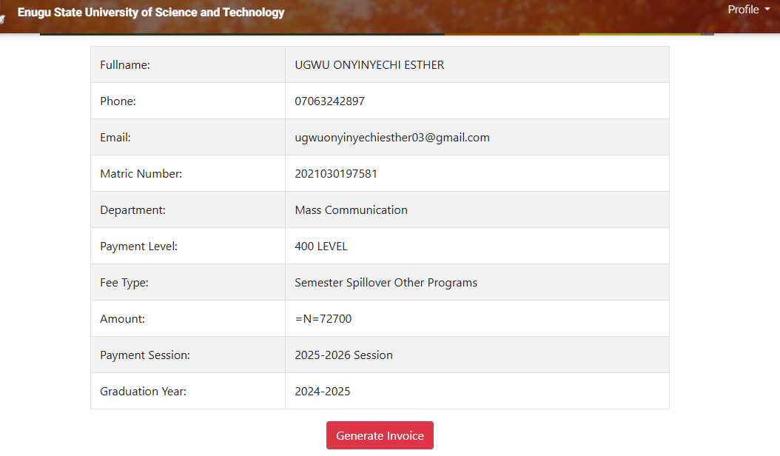Click the phone number 07063242897
This screenshot has width=780, height=456.
point(329,101)
